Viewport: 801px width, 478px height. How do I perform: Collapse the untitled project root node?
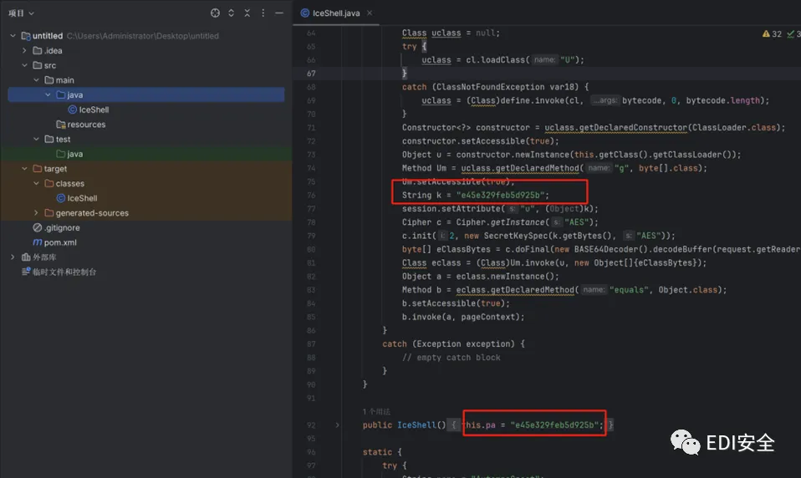pyautogui.click(x=13, y=36)
